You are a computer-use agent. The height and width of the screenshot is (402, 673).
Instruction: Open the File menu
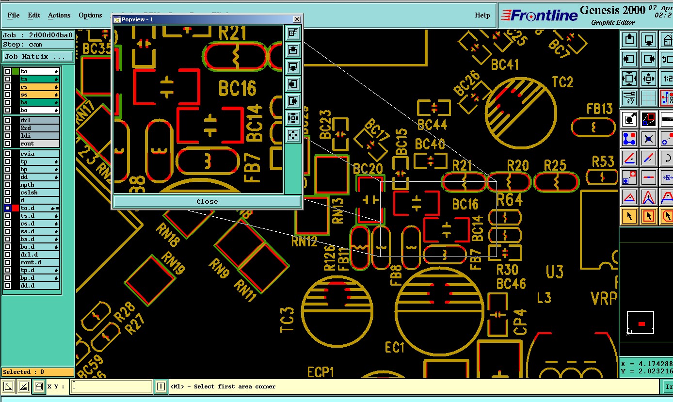click(14, 15)
